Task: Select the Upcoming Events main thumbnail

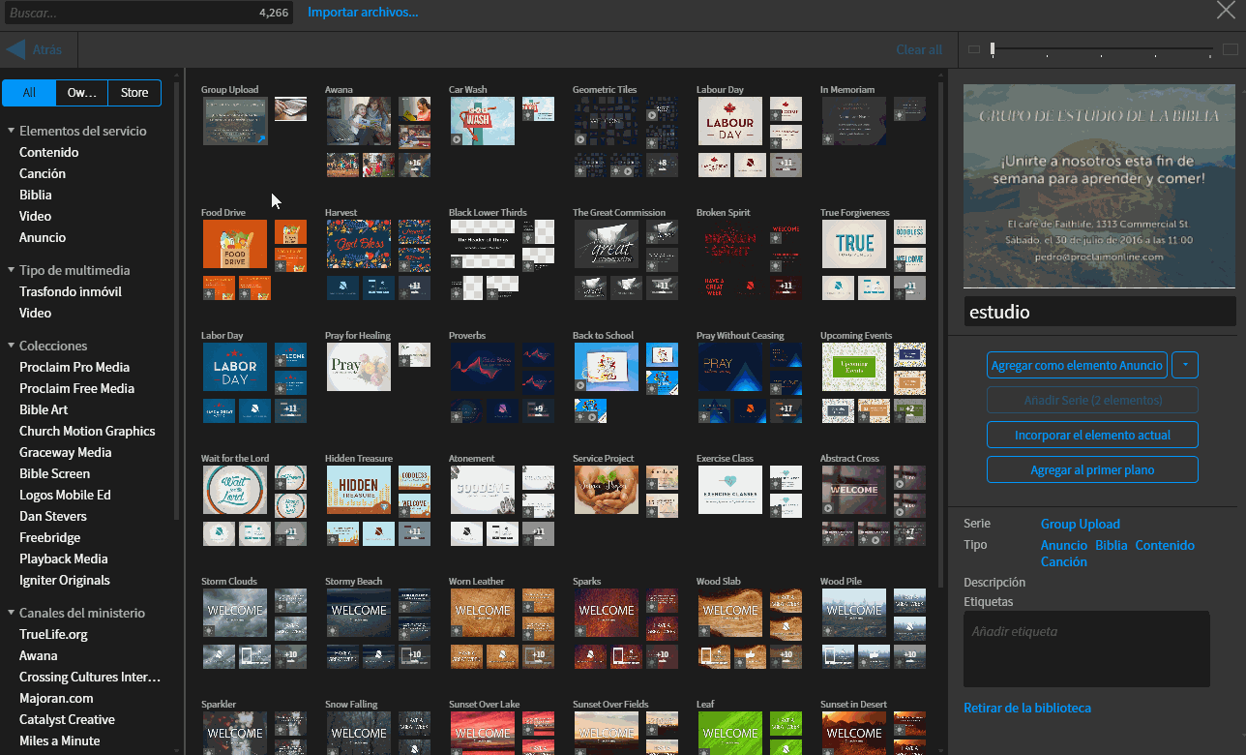Action: pos(854,367)
